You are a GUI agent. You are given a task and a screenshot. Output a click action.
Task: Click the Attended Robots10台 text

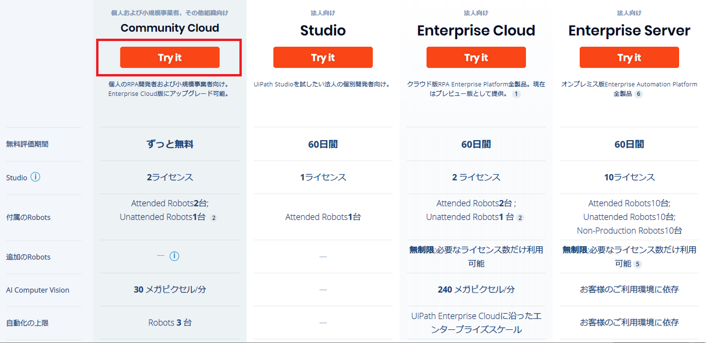coord(629,203)
